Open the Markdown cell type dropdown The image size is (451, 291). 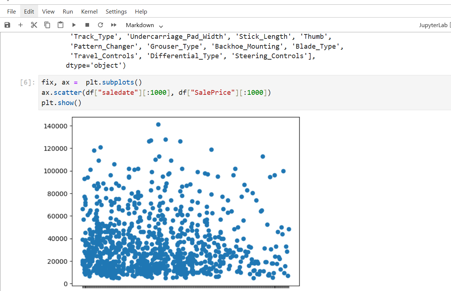click(x=144, y=25)
